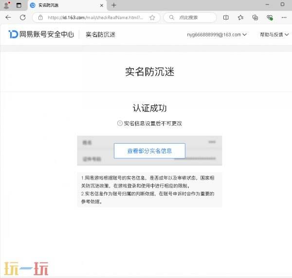292x278 pixels.
Task: Click 查看部分实名信息 button
Action: pos(149,151)
